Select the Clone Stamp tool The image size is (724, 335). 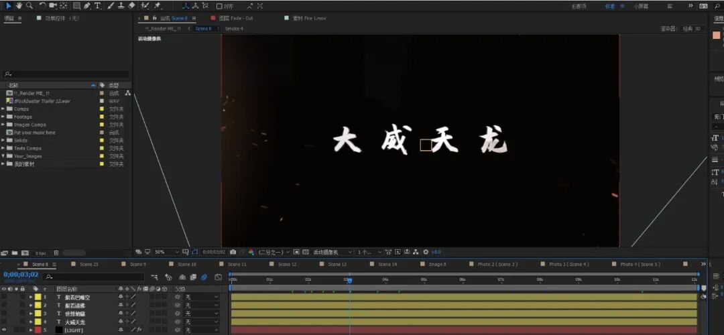[x=121, y=5]
